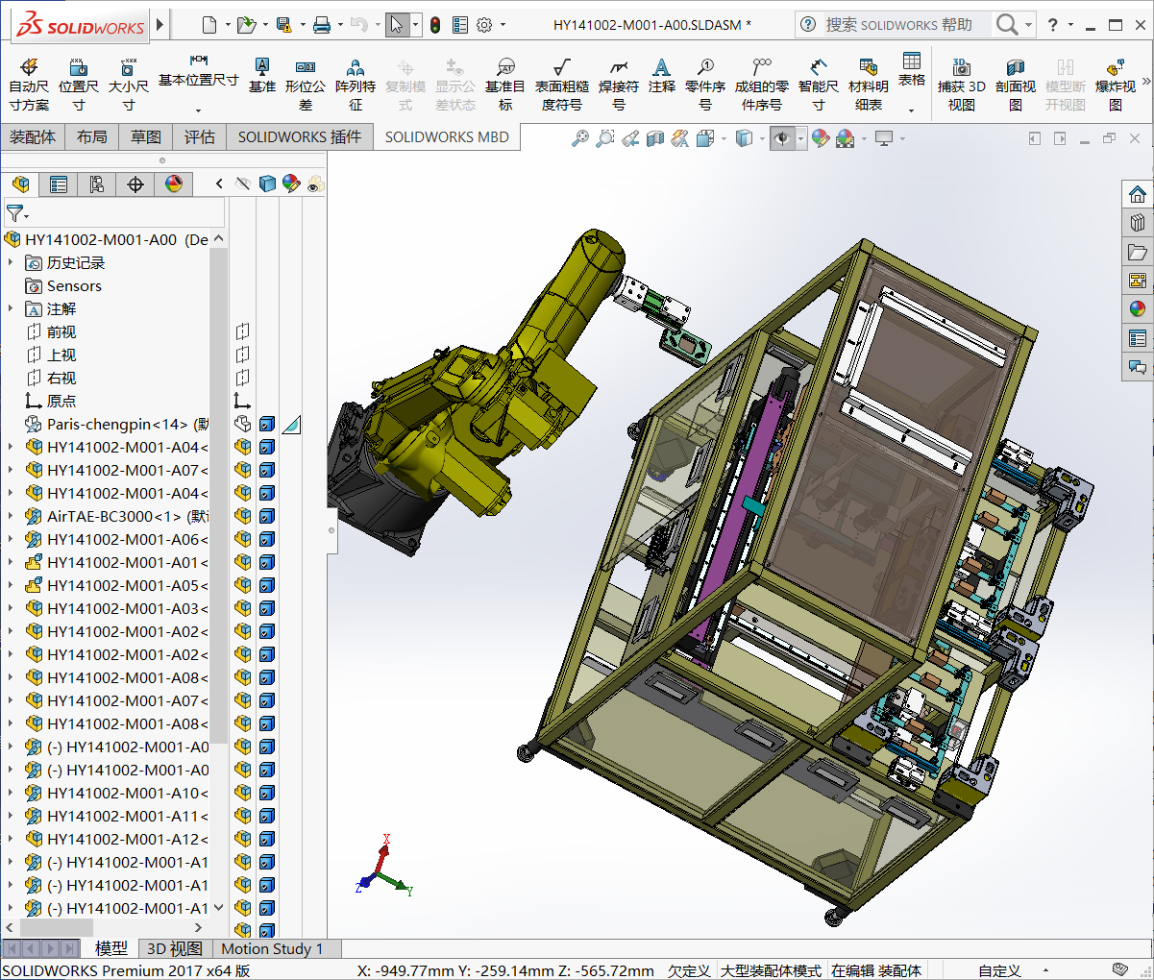Click the Note tool (注释)
Viewport: 1154px width, 980px height.
click(661, 75)
